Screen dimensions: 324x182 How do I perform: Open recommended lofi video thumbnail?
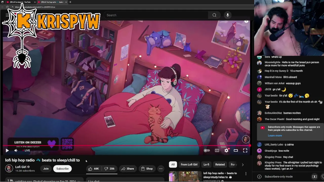(185, 176)
